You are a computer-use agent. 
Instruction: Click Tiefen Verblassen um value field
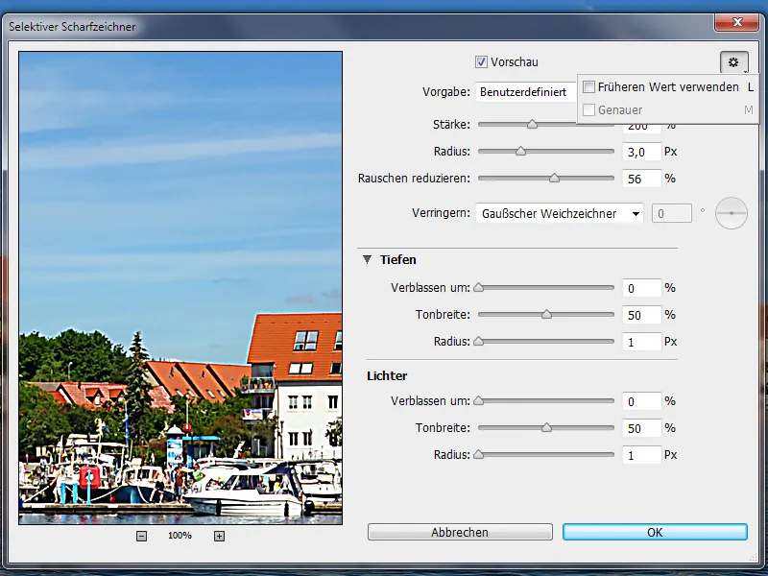click(641, 288)
